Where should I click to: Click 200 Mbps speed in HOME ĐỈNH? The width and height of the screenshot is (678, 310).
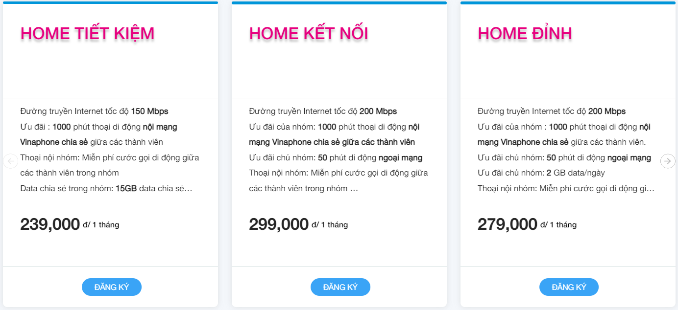[x=607, y=111]
